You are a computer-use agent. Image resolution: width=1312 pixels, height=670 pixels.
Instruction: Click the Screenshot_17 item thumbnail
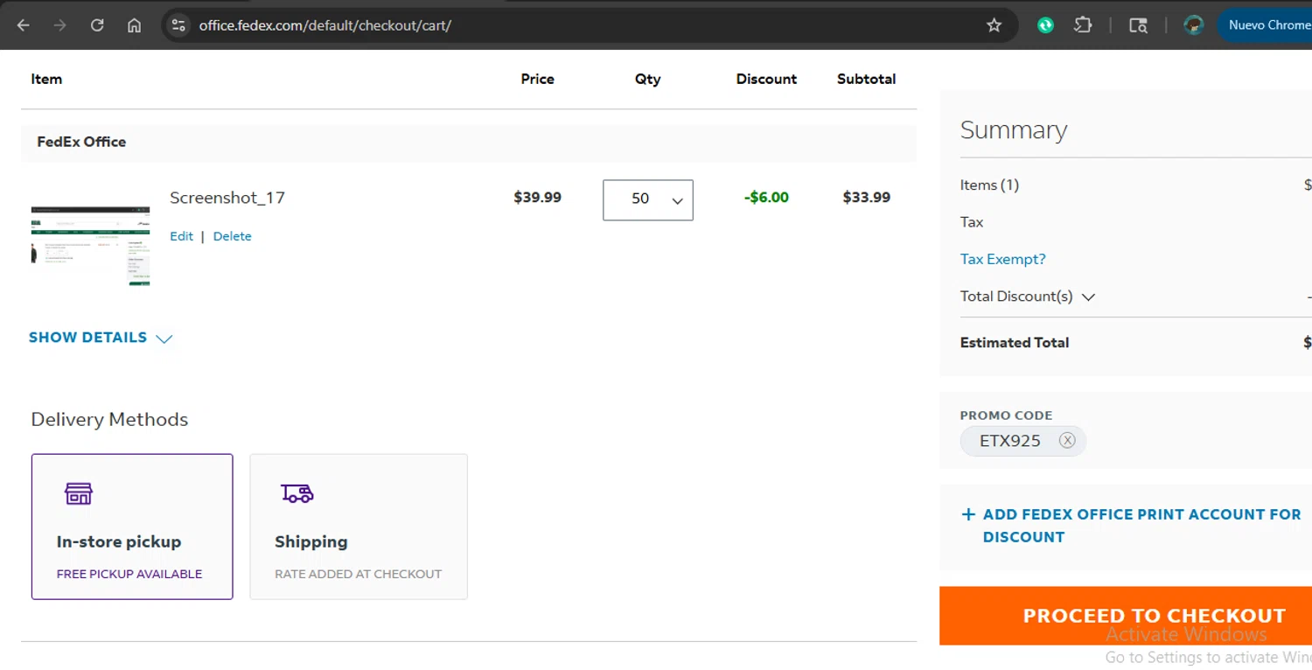pos(90,246)
